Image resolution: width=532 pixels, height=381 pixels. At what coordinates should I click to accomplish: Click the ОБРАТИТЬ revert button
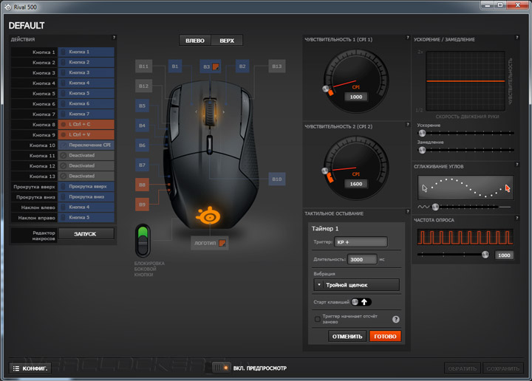(x=463, y=368)
